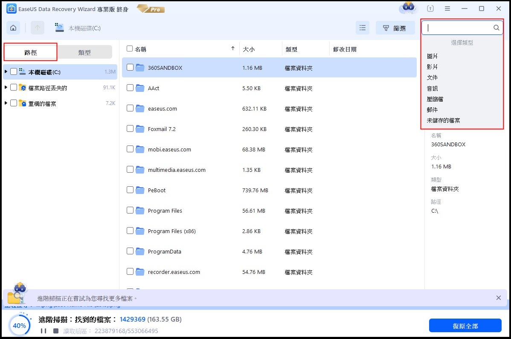Click the Foxmail 7.2 folder icon

[x=140, y=129]
